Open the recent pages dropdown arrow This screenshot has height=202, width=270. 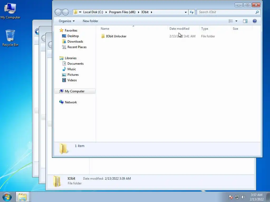pyautogui.click(x=71, y=12)
